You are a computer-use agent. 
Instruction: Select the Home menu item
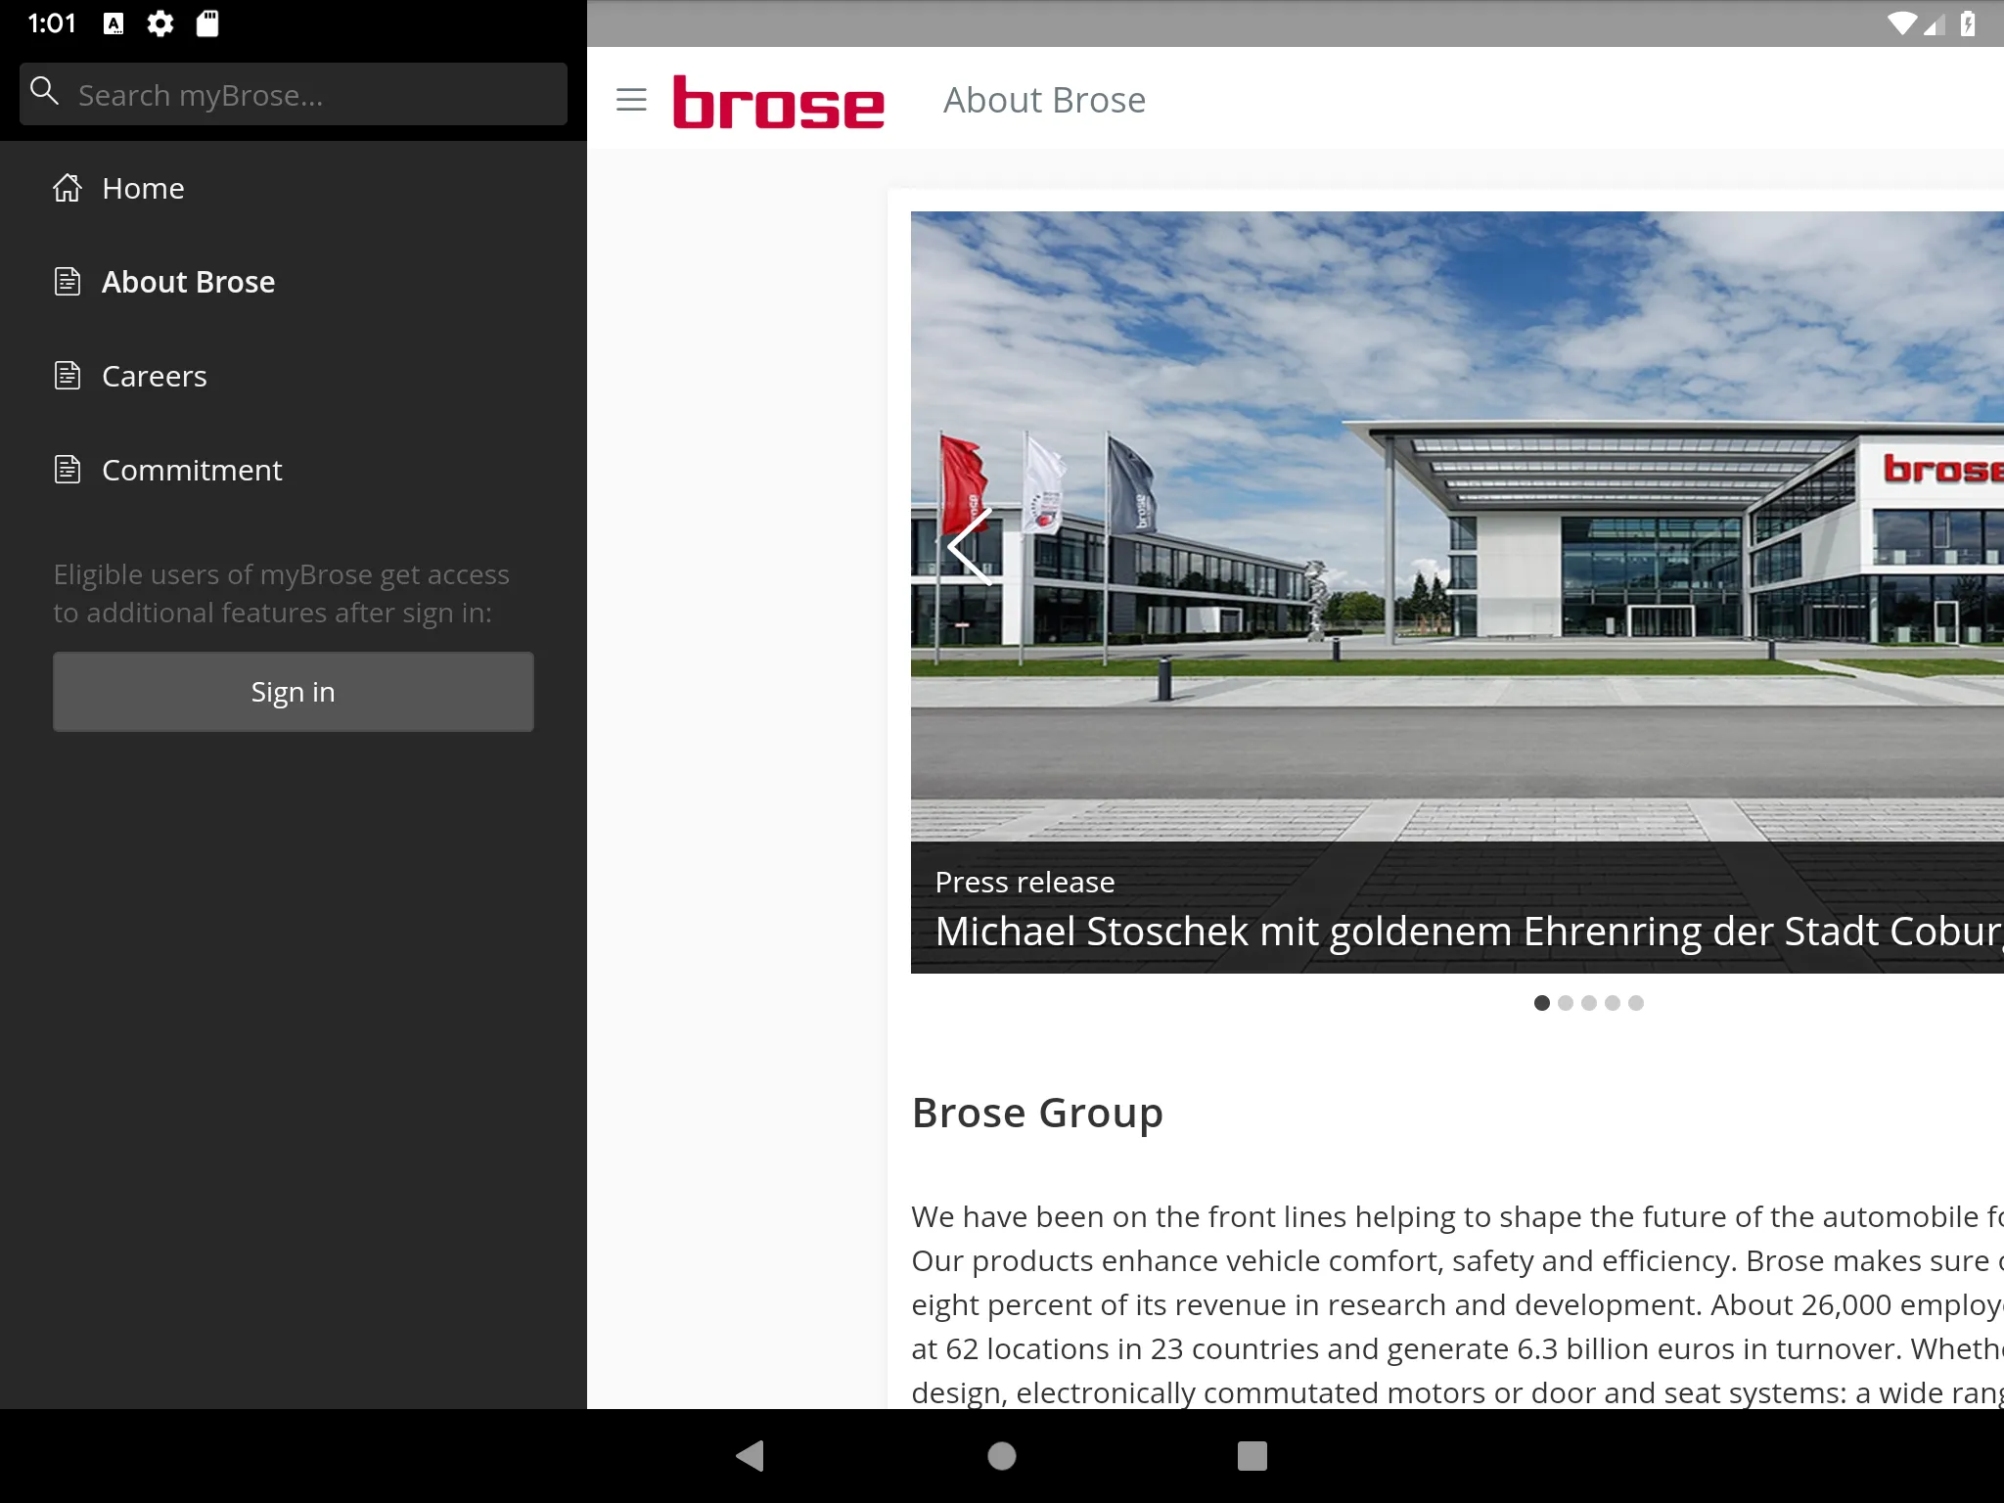(142, 188)
